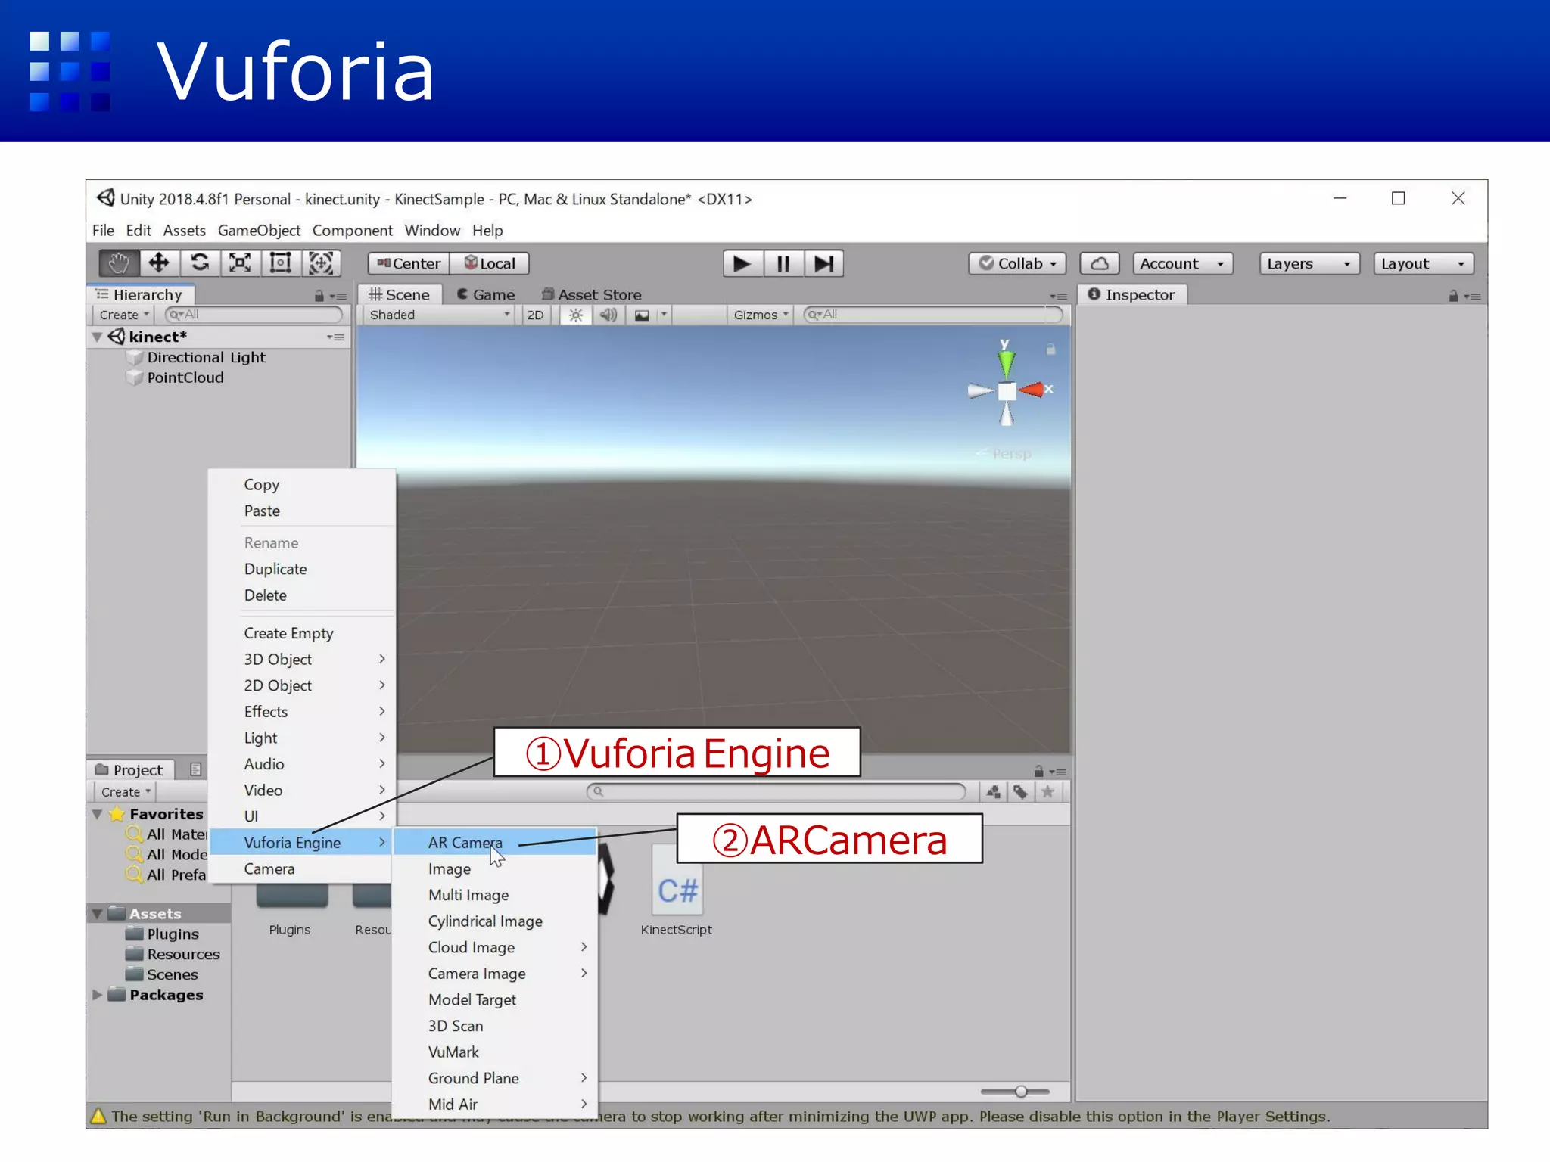Select PointCloud in Hierarchy
This screenshot has height=1162, width=1550.
pos(185,377)
